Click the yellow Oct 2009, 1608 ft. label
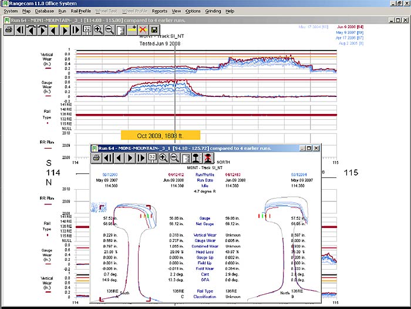The image size is (411, 309). click(160, 136)
